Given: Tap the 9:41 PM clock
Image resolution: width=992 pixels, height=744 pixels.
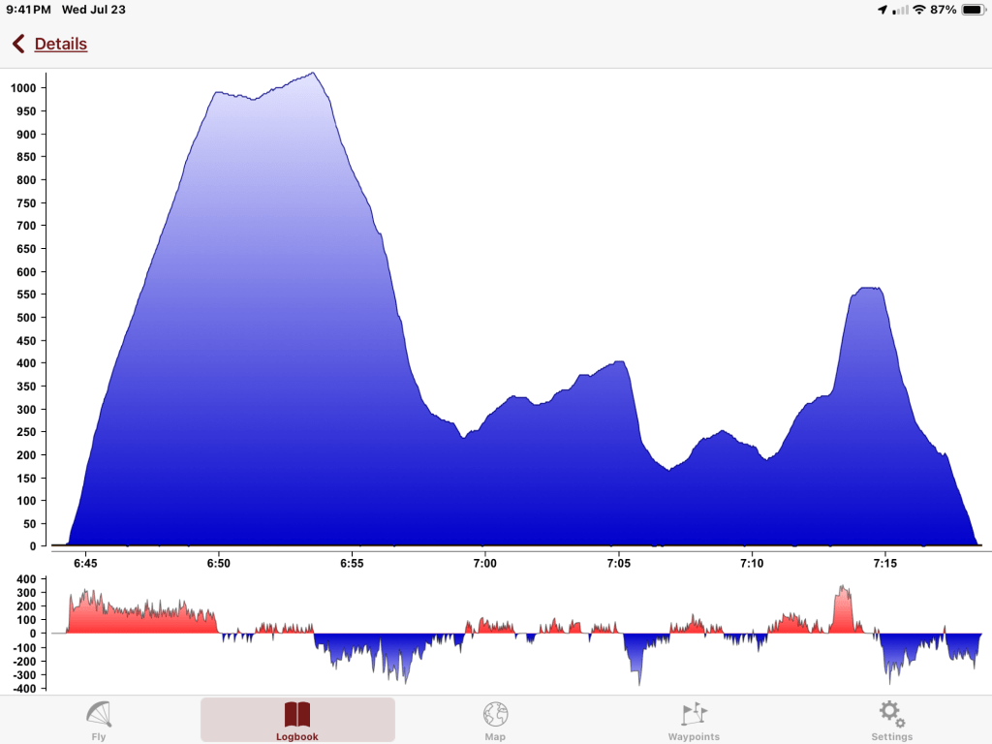Looking at the screenshot, I should (29, 10).
